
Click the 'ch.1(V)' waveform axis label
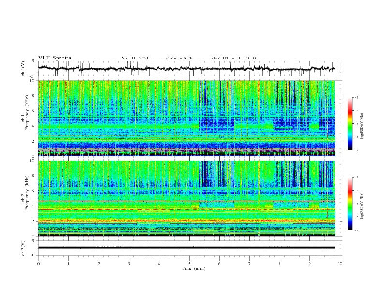pyautogui.click(x=23, y=69)
